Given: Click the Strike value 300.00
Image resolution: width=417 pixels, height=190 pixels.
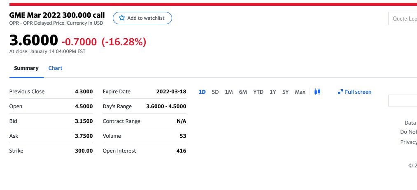Looking at the screenshot, I should [84, 151].
